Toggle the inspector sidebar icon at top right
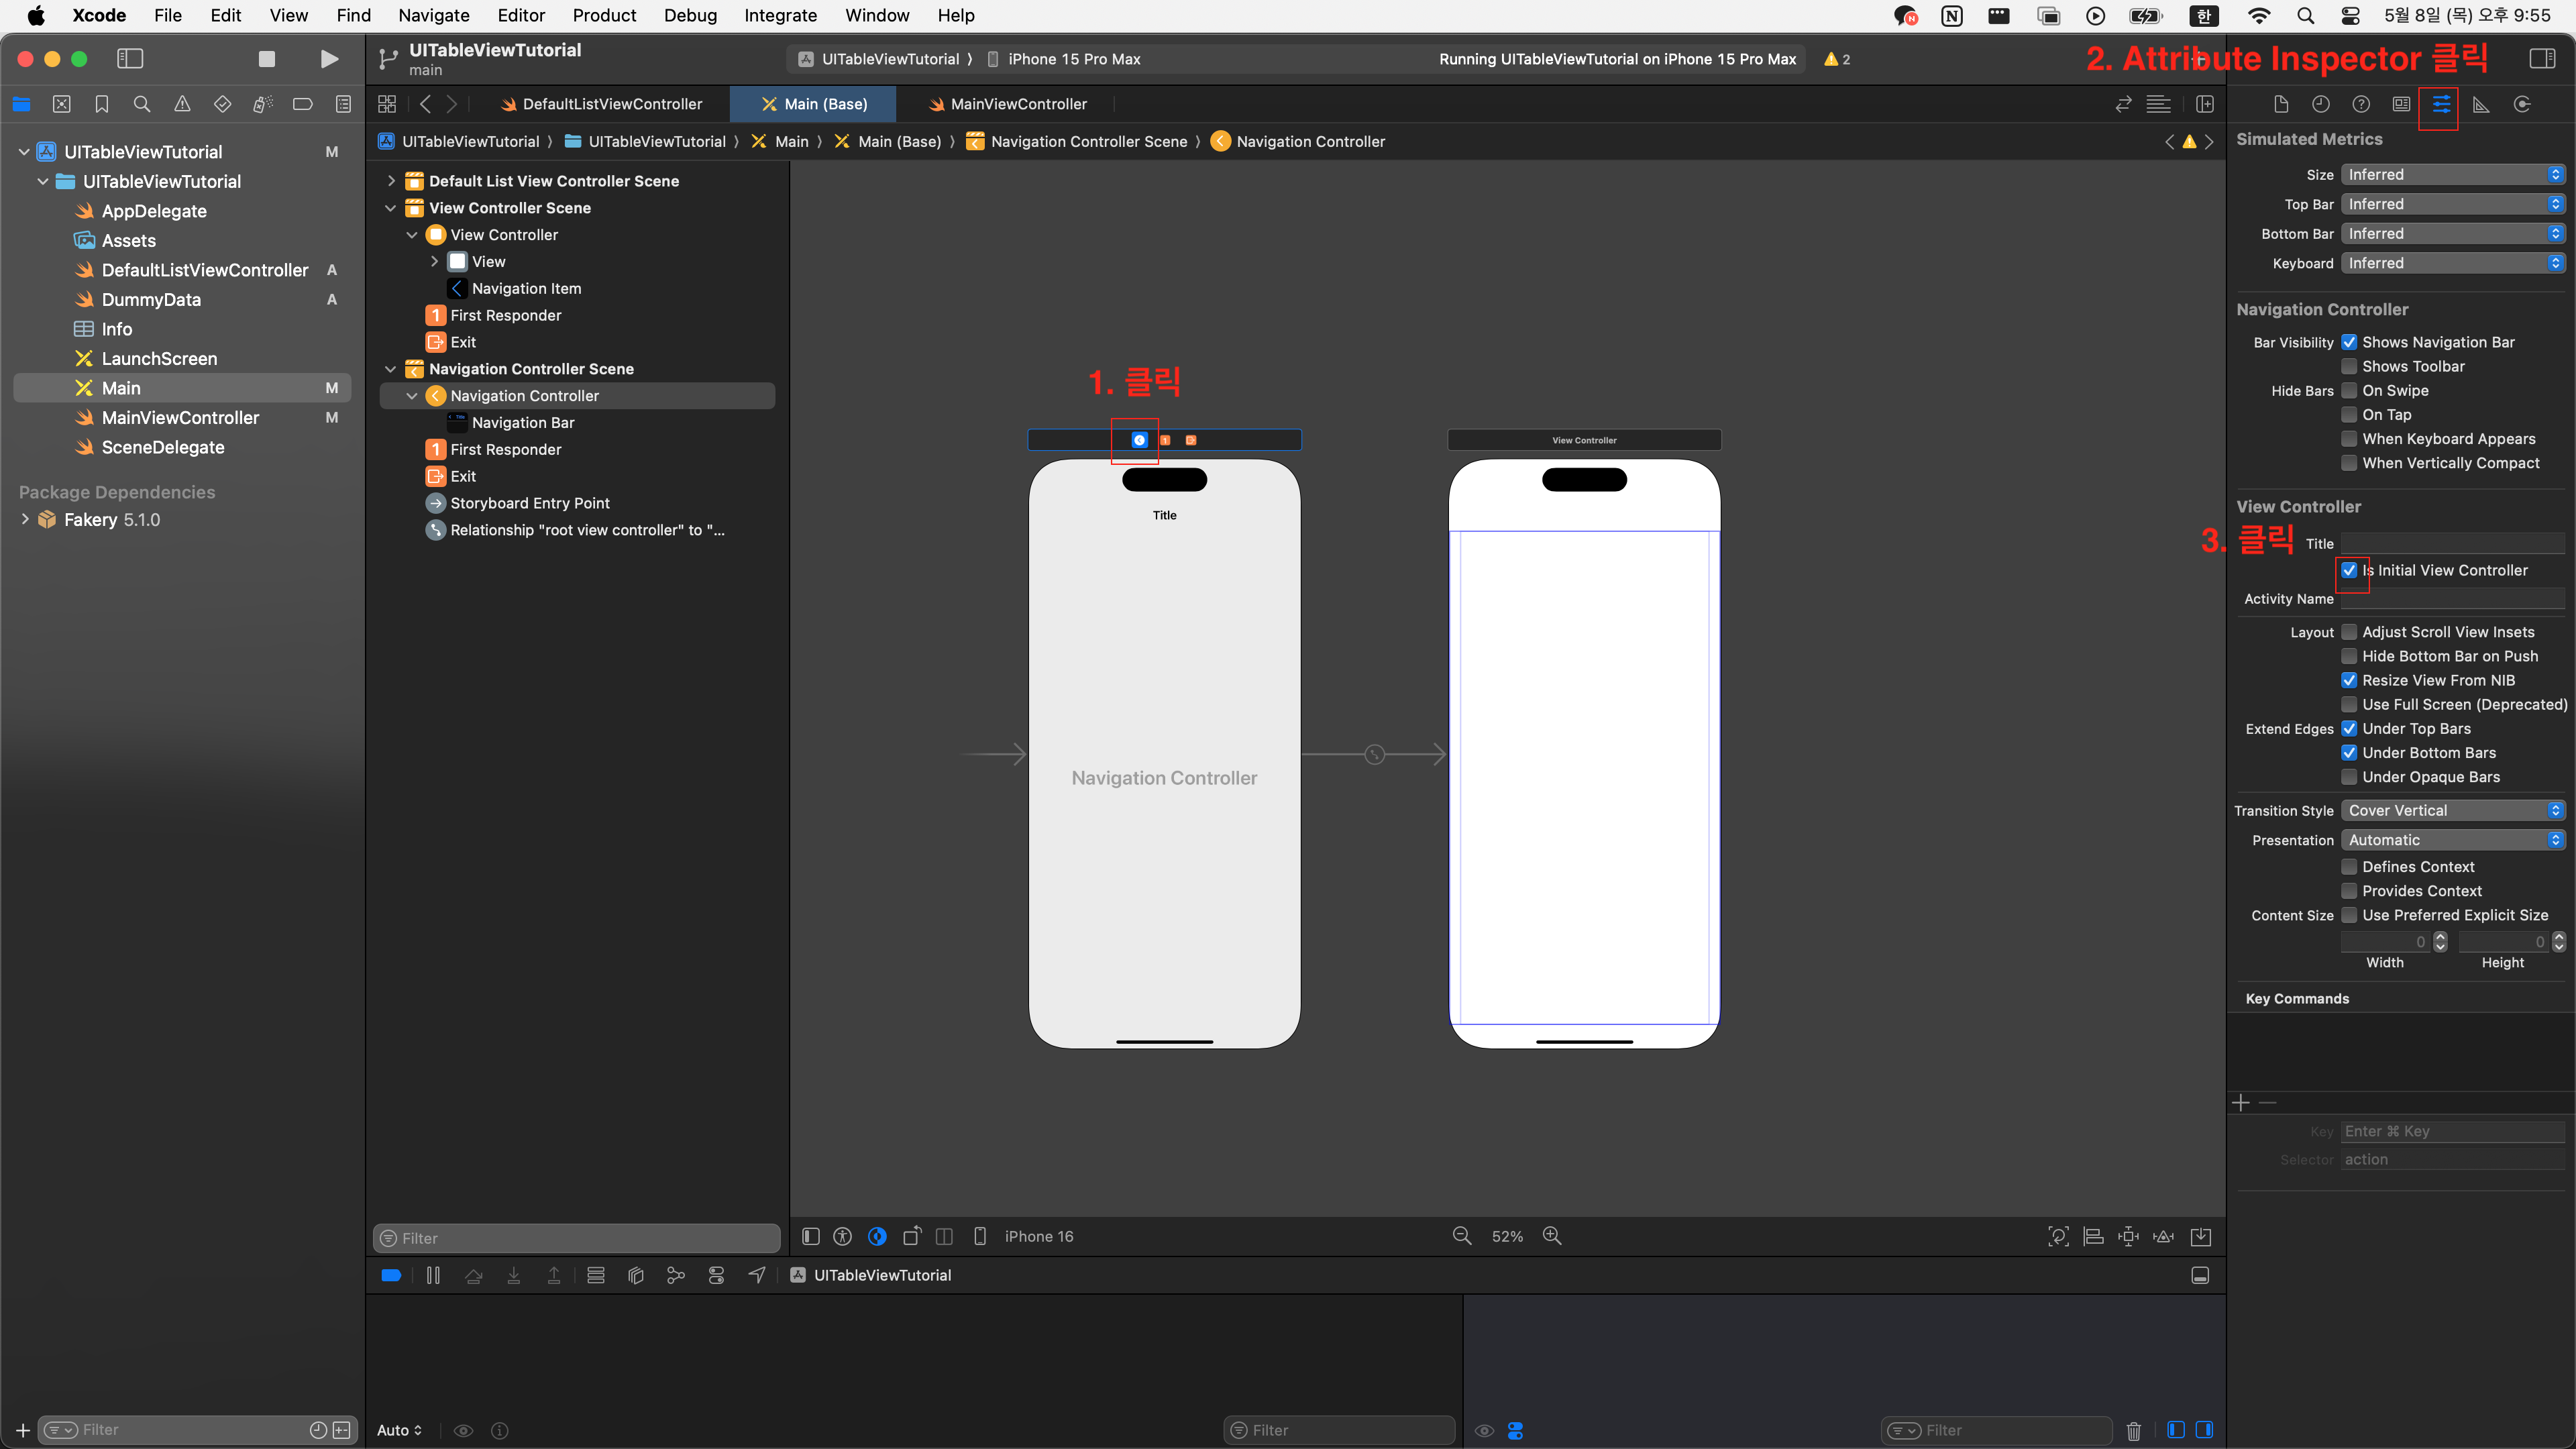 2542,58
